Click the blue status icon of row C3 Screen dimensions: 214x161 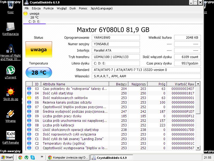point(29,148)
